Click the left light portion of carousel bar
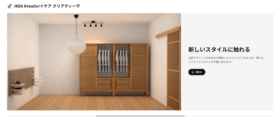 51,116
